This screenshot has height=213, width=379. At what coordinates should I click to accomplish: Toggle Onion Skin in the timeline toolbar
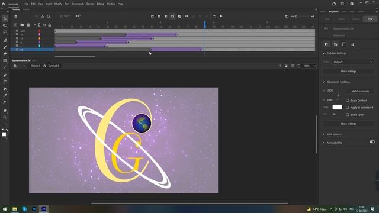point(187,16)
